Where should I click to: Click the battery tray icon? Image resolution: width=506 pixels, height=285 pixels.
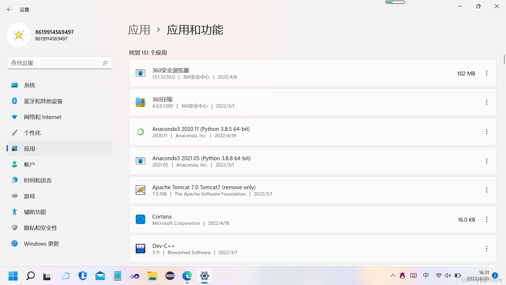click(458, 275)
